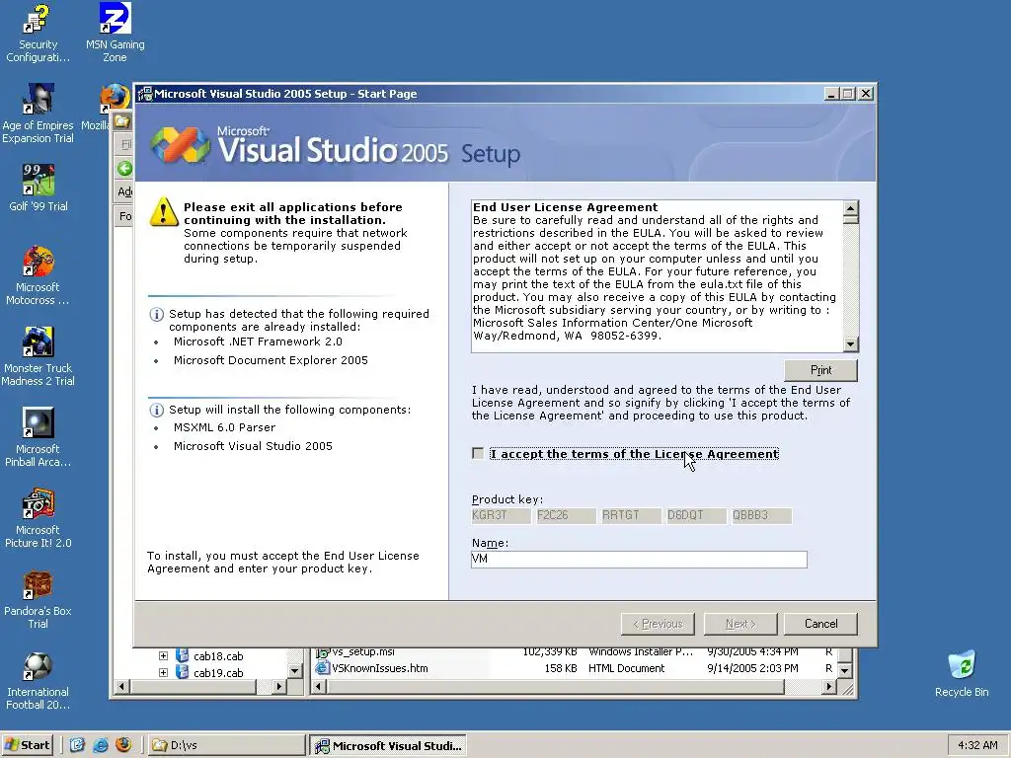Click the file list scroll-down arrow in Explorer
The height and width of the screenshot is (758, 1011).
coord(845,671)
